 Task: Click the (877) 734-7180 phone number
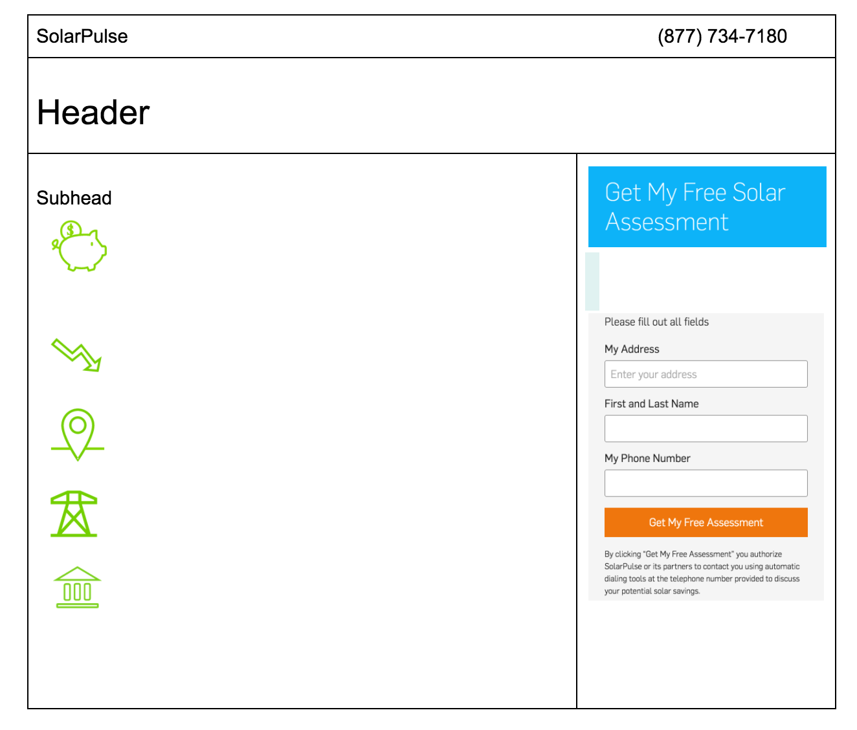[x=722, y=36]
